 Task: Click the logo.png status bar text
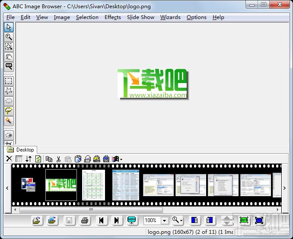point(190,232)
